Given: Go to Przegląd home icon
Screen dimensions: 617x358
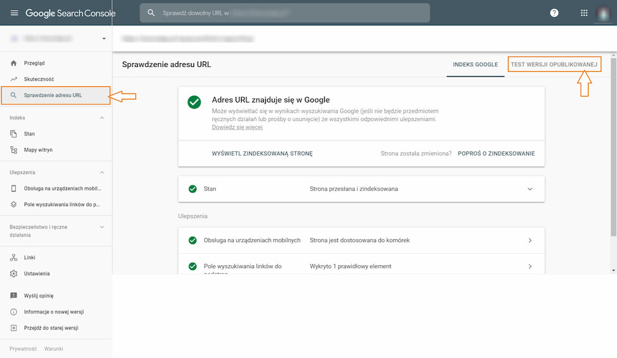Looking at the screenshot, I should 14,63.
